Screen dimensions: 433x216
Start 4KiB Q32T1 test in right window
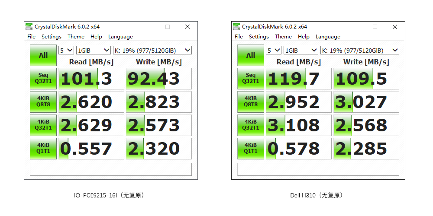[251, 125]
